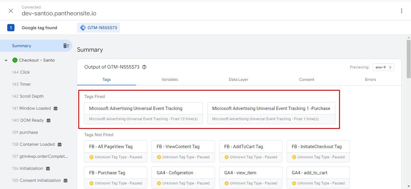
Task: Open the GA4 - add_to_cart tag card
Action: tap(318, 177)
